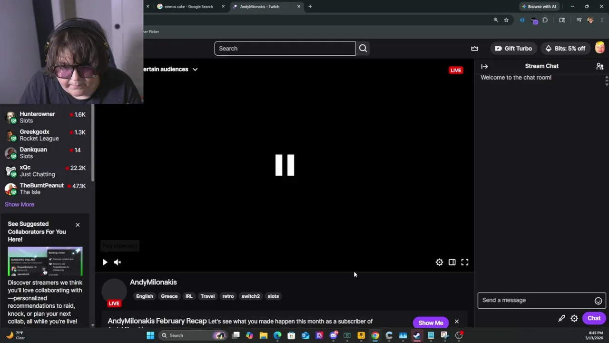609x343 pixels.
Task: Dismiss the February Recap banner
Action: point(457,322)
